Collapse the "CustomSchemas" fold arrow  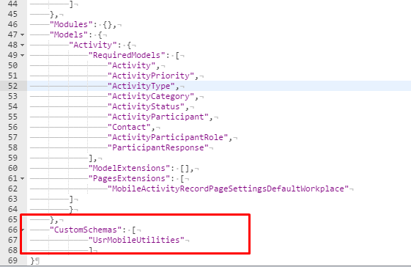(23, 230)
